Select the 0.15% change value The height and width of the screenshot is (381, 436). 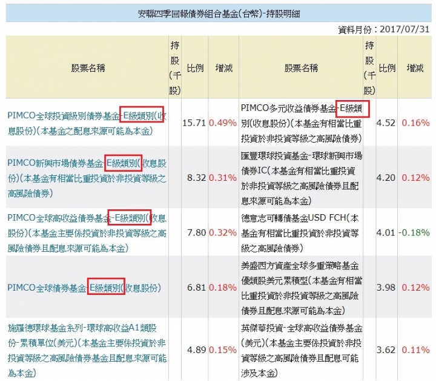(x=222, y=350)
